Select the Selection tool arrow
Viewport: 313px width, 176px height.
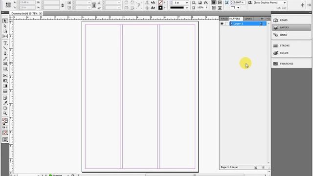(5, 21)
